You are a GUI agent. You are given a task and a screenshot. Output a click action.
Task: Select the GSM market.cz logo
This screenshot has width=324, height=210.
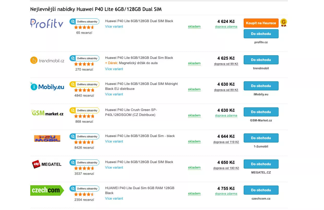pyautogui.click(x=47, y=113)
